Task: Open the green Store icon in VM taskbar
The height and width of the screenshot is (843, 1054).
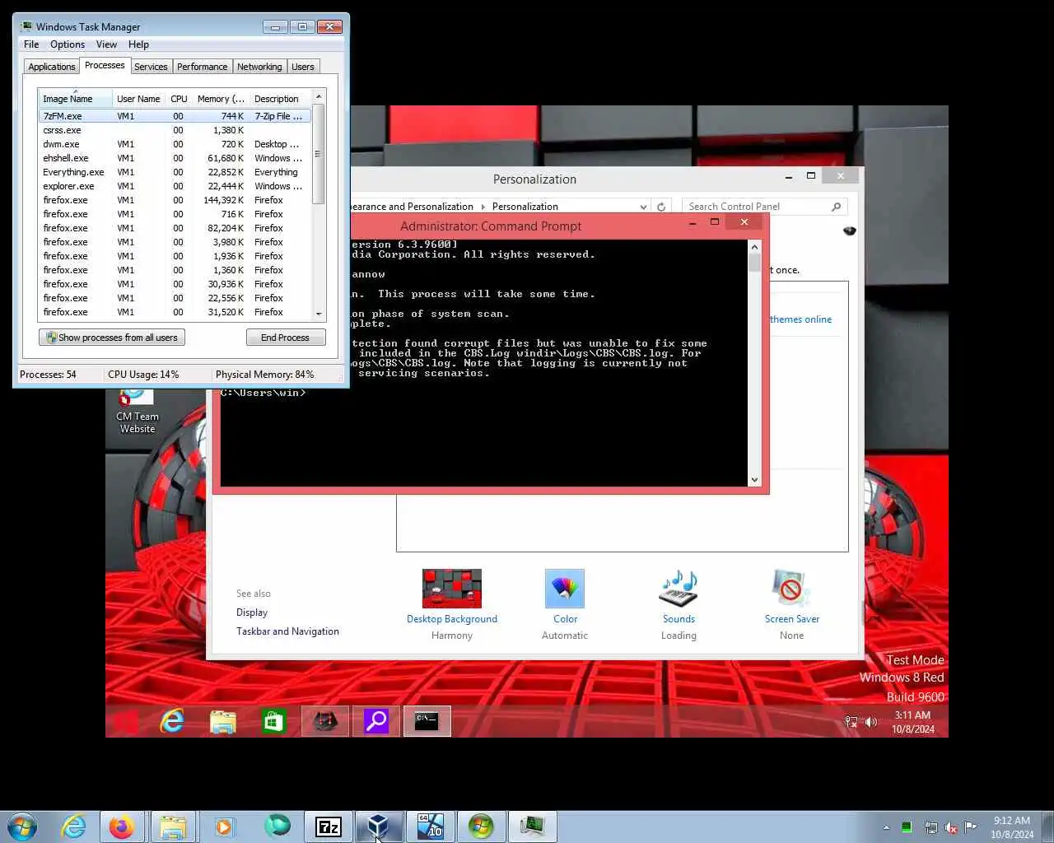Action: (x=273, y=721)
